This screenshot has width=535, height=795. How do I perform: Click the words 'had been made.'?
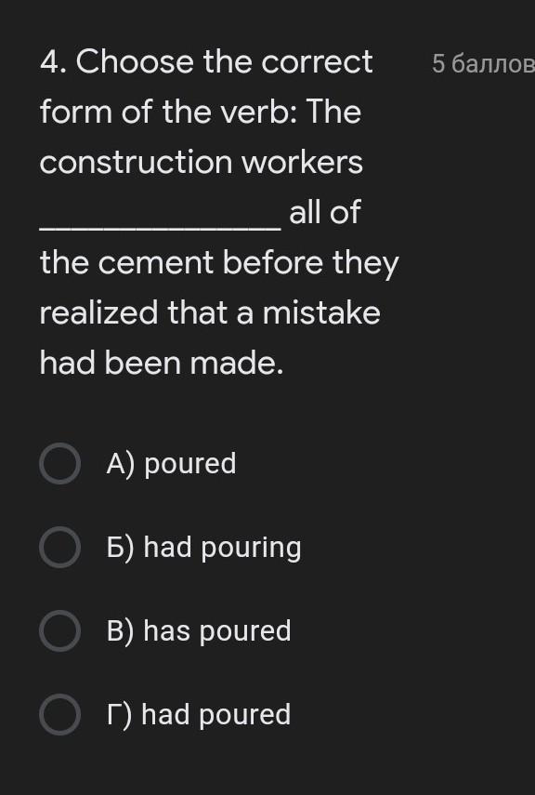click(x=162, y=364)
